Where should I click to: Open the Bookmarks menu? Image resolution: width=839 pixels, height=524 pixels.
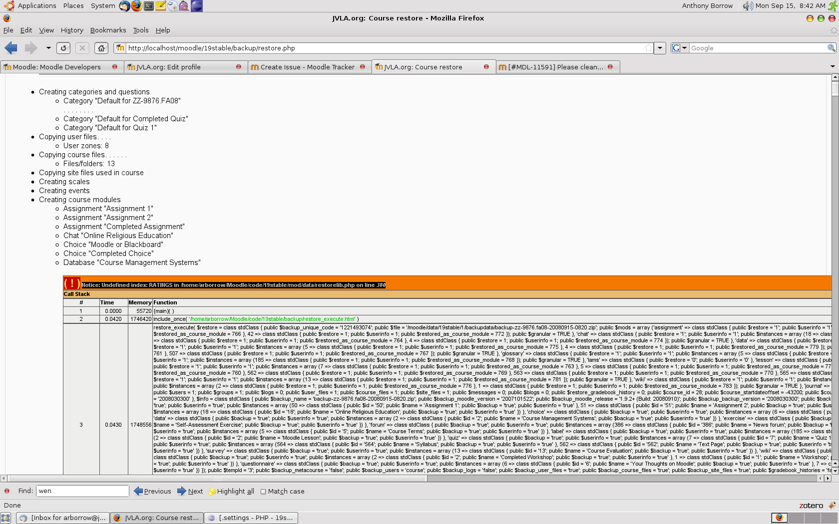[x=108, y=30]
